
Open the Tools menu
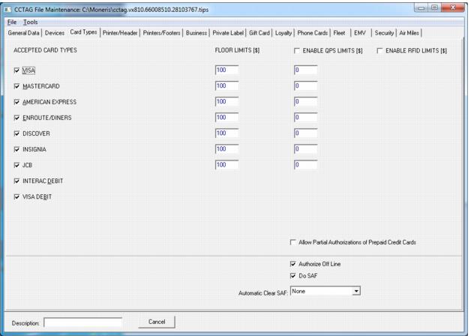coord(30,22)
